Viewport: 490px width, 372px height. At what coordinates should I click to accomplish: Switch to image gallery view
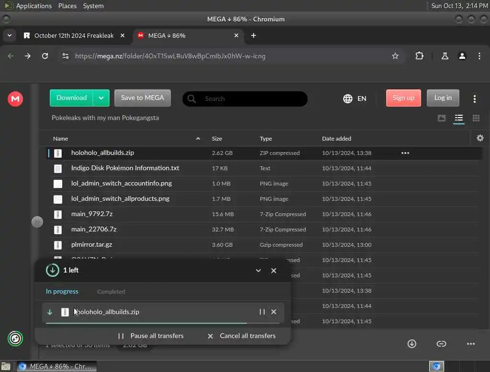pos(442,118)
